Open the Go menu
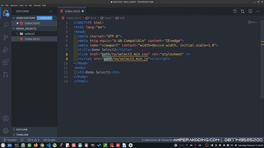264x148 pixels. pos(26,5)
